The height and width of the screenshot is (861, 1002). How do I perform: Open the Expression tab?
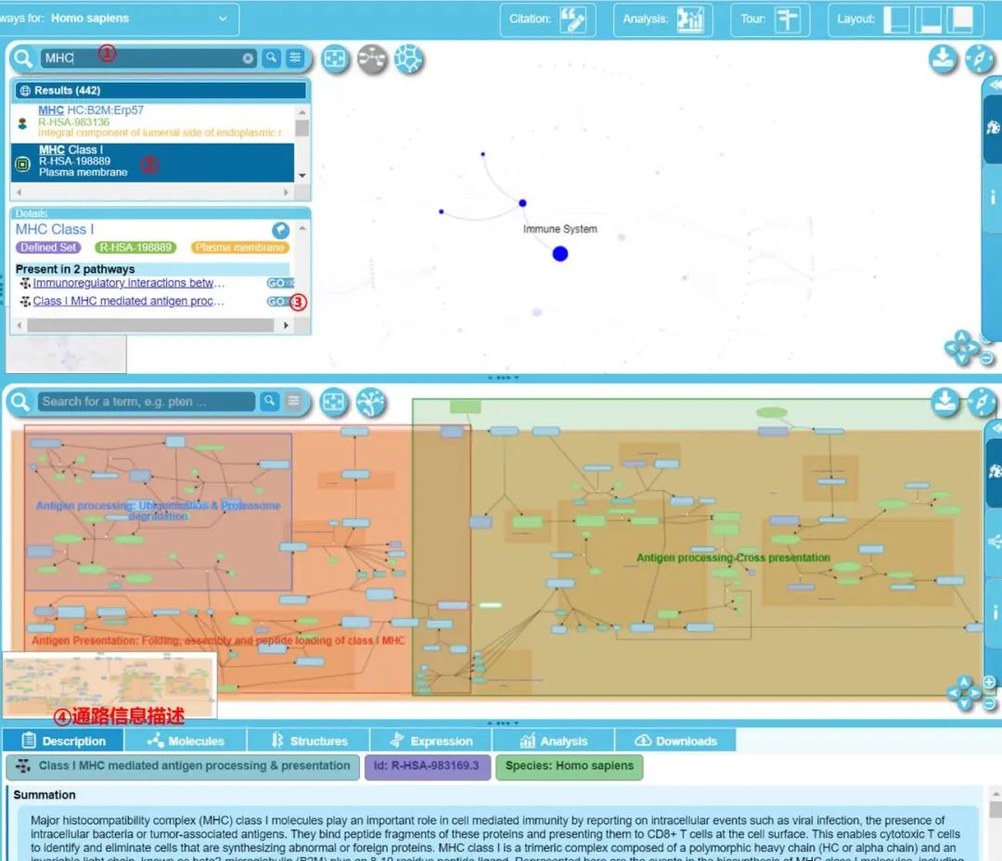pyautogui.click(x=431, y=740)
